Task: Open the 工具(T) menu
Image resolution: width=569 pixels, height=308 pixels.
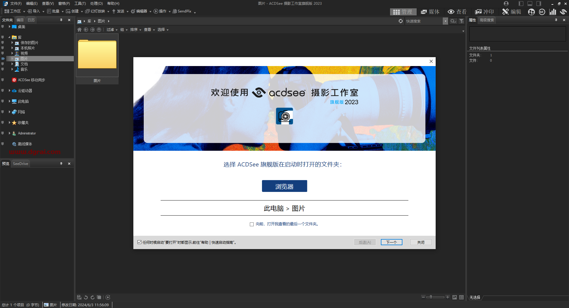Action: click(x=79, y=4)
